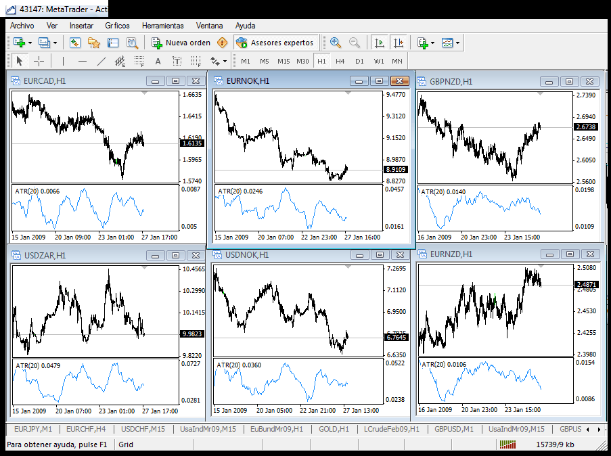Screen dimensions: 611x456
Task: Select the Fibonacci retracement tool
Action: [x=139, y=61]
